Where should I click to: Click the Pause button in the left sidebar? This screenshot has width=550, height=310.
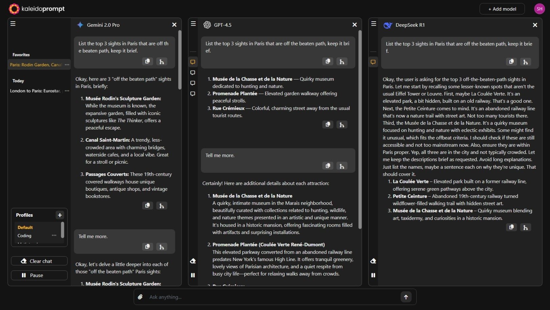click(x=39, y=275)
